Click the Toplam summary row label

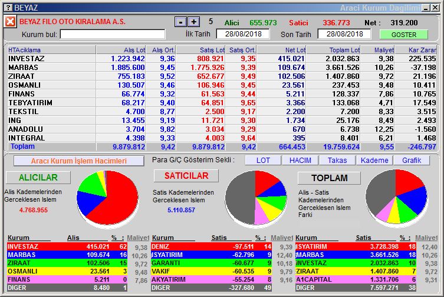click(22, 146)
